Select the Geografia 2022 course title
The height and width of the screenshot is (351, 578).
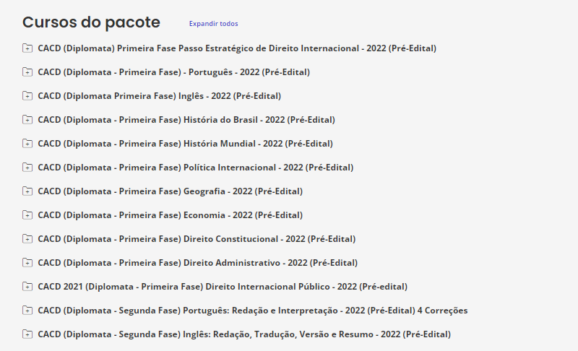170,191
